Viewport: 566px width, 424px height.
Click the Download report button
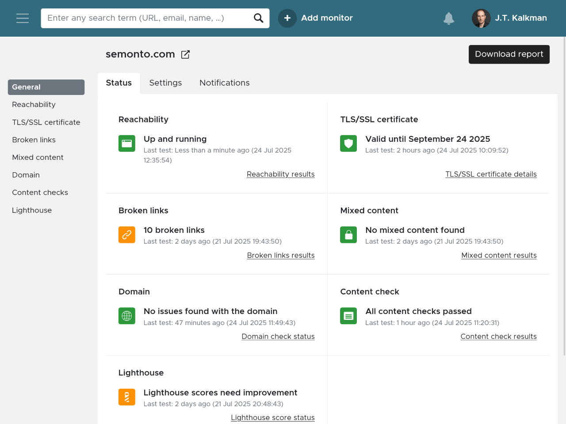(509, 54)
